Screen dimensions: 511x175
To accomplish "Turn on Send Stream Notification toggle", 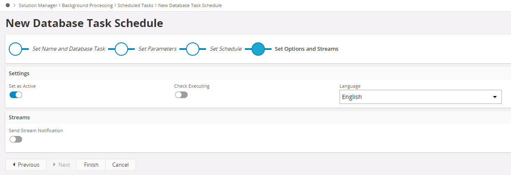I will click(16, 139).
